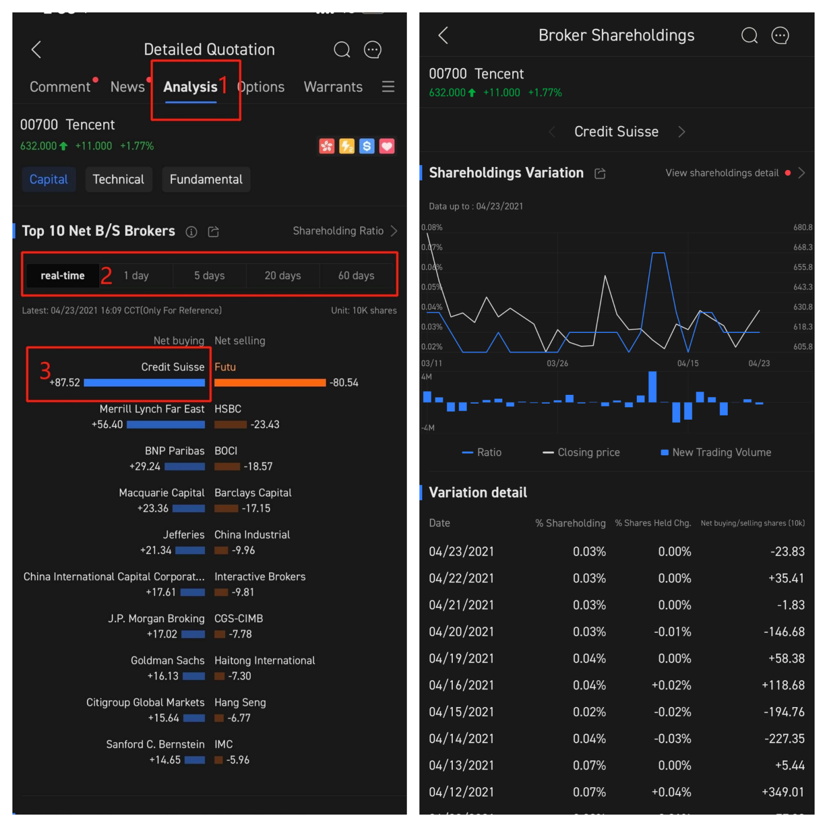
Task: Select the real-time period option
Action: 63,275
